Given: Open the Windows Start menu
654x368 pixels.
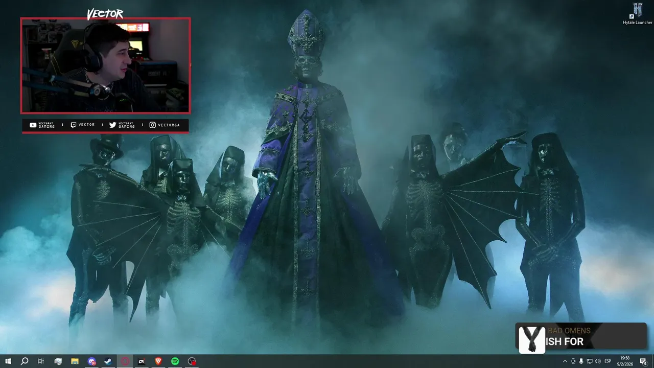Looking at the screenshot, I should tap(8, 361).
